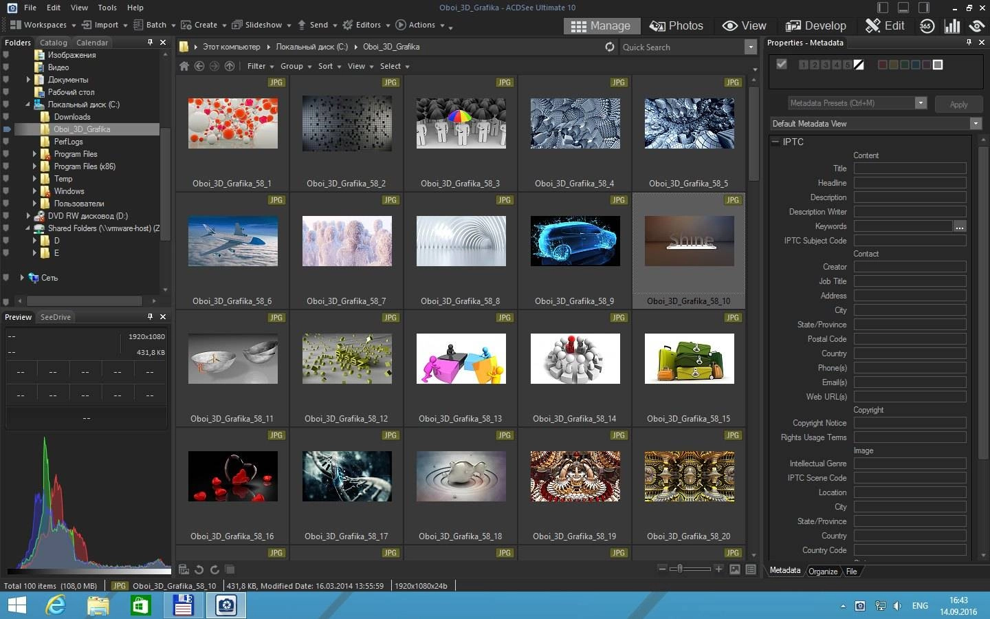Rotate selected image left
Image resolution: width=990 pixels, height=619 pixels.
click(199, 569)
